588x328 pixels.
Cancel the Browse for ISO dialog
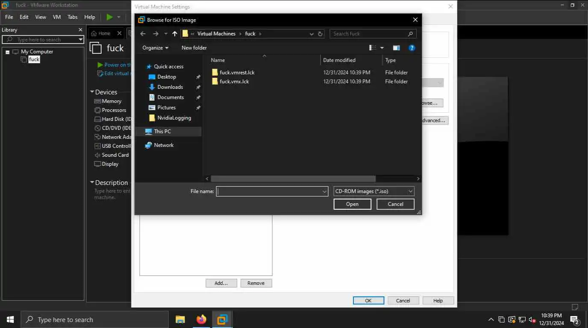[395, 204]
